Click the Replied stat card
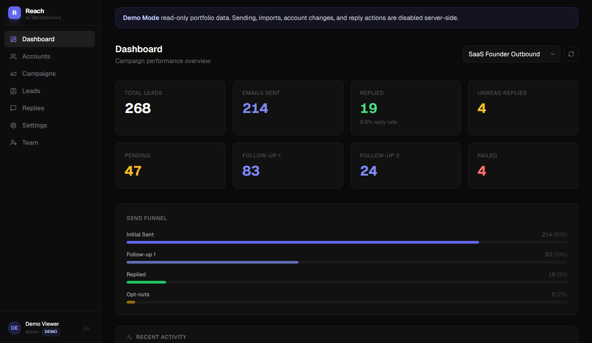This screenshot has height=343, width=592. [x=406, y=108]
